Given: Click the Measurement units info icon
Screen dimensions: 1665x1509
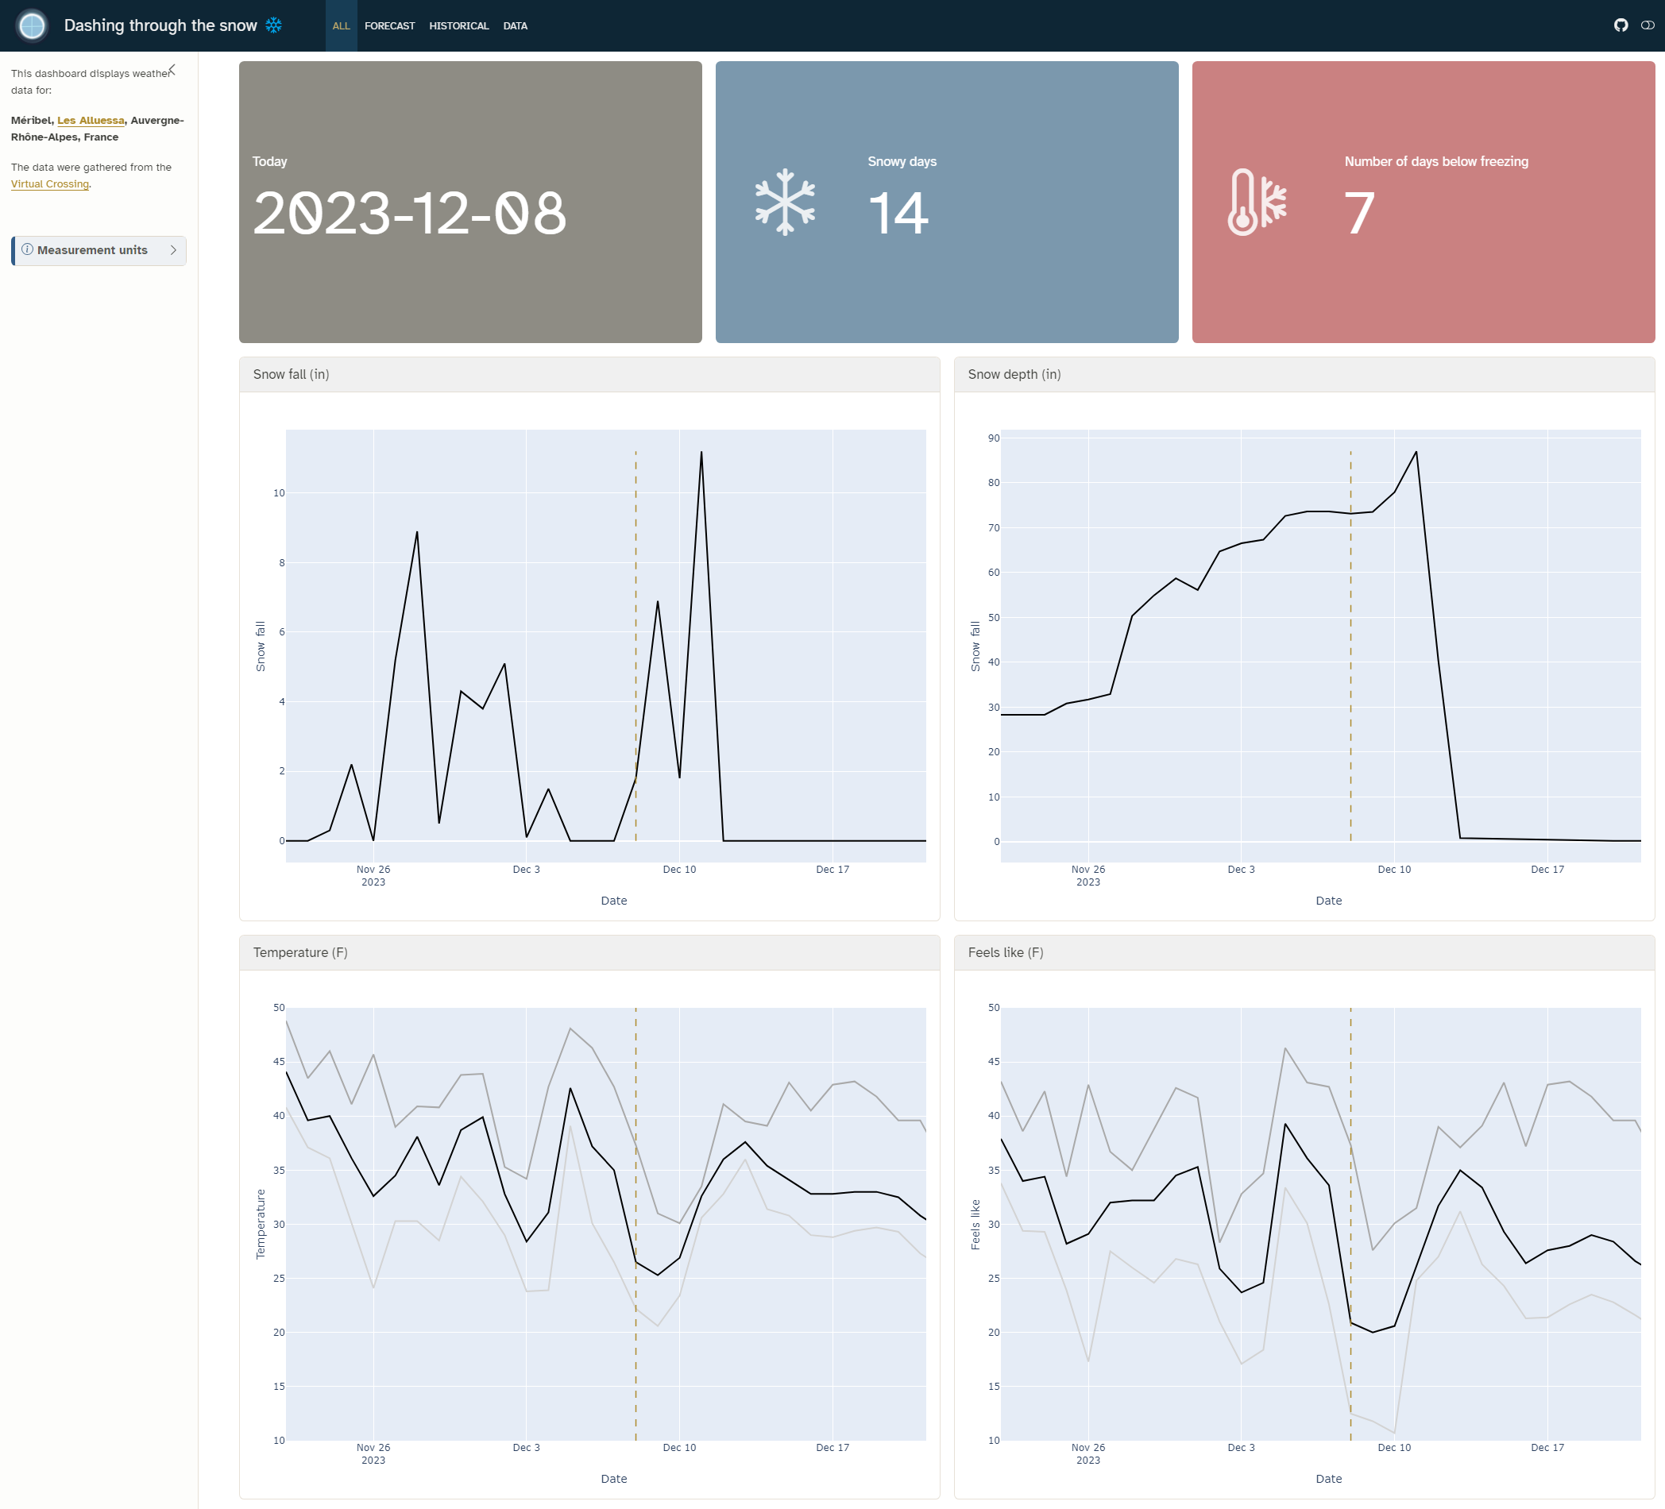Looking at the screenshot, I should pyautogui.click(x=27, y=249).
